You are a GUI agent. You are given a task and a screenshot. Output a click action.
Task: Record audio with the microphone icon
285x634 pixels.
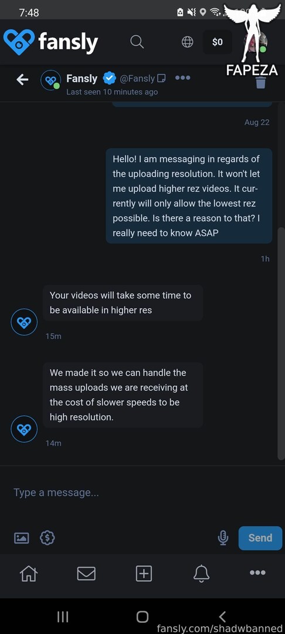[x=223, y=538]
